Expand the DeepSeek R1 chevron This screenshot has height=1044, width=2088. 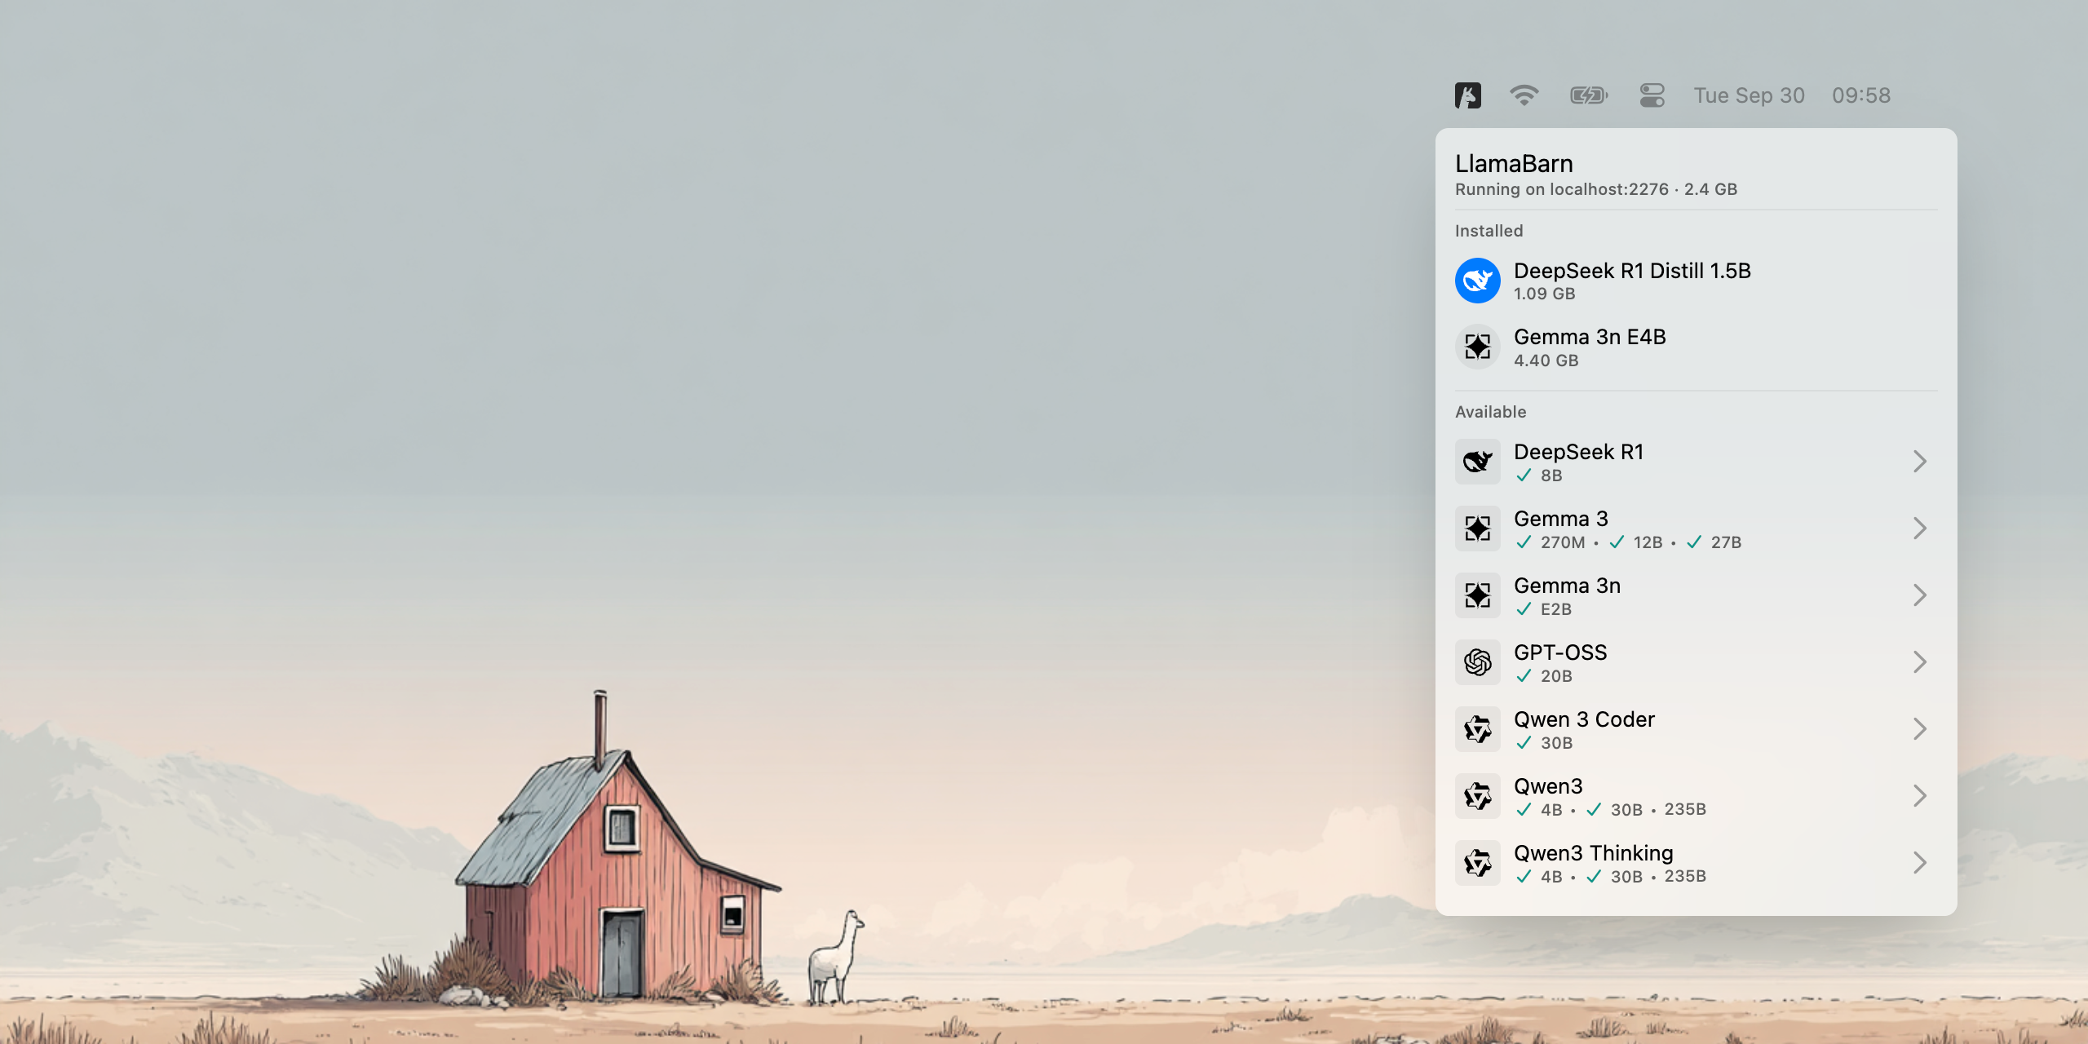[x=1920, y=462]
